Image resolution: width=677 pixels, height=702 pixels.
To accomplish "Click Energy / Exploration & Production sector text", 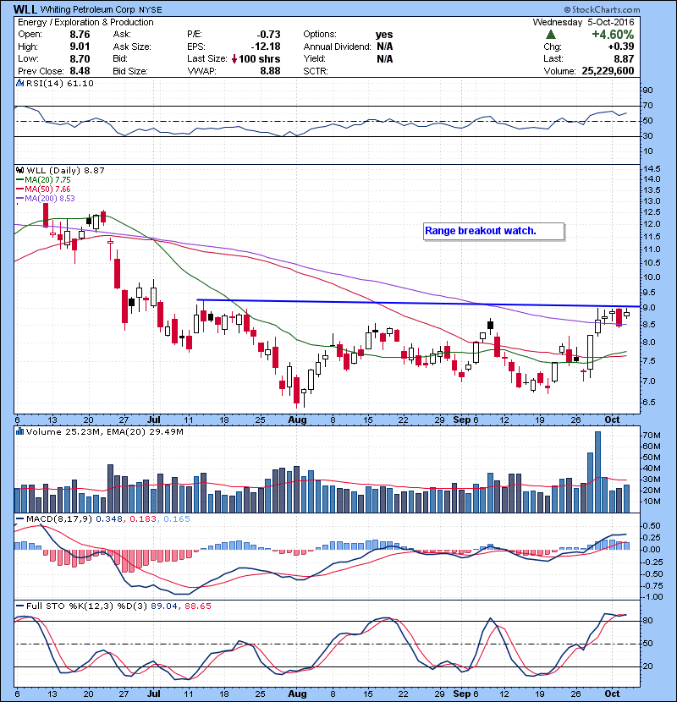I will pos(85,22).
